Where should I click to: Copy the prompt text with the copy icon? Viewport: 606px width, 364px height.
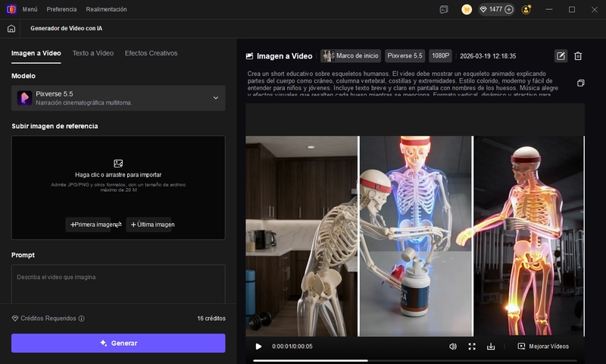pyautogui.click(x=580, y=83)
